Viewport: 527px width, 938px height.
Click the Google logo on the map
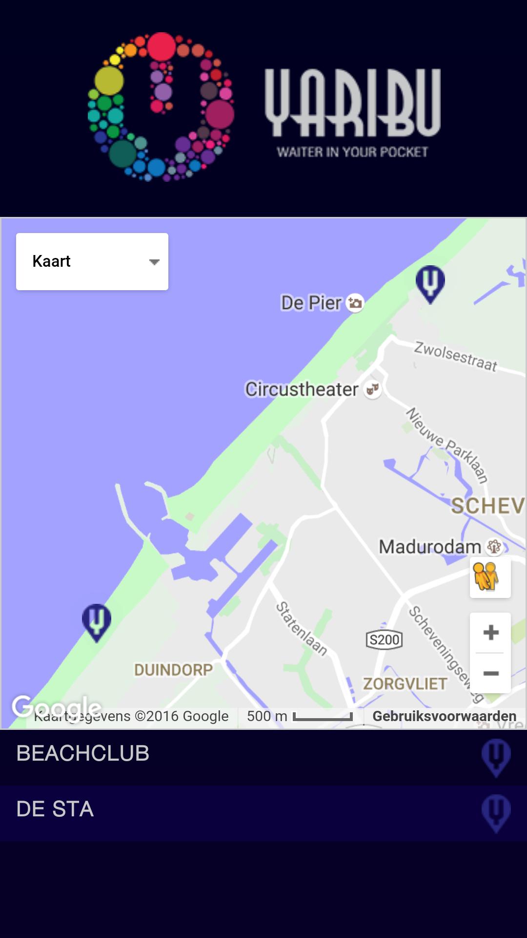[57, 707]
